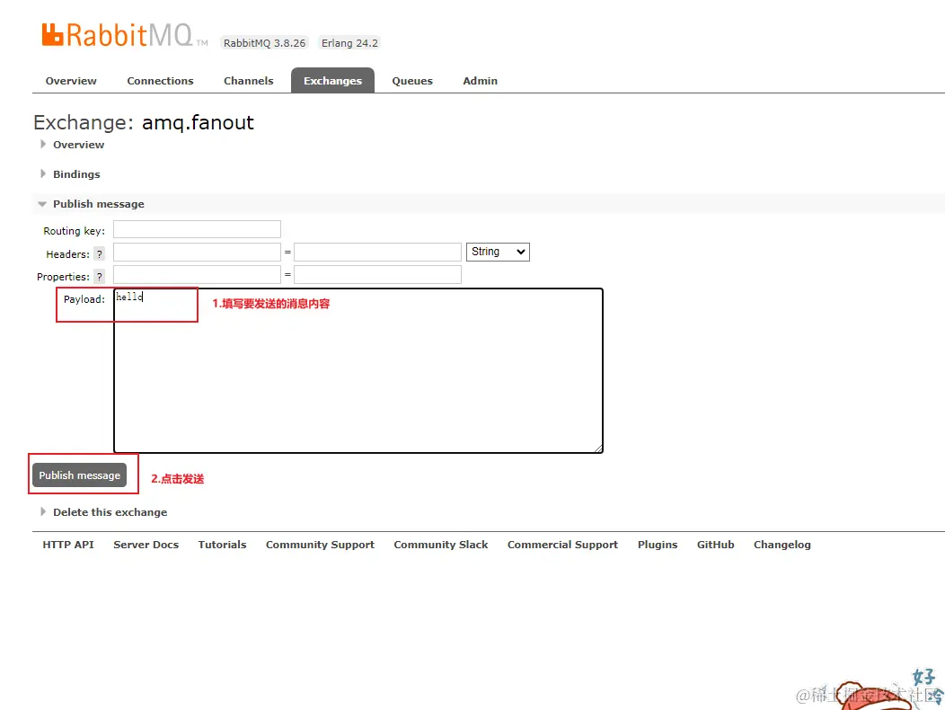Collapse the Publish message section
This screenshot has height=710, width=945.
[x=98, y=204]
